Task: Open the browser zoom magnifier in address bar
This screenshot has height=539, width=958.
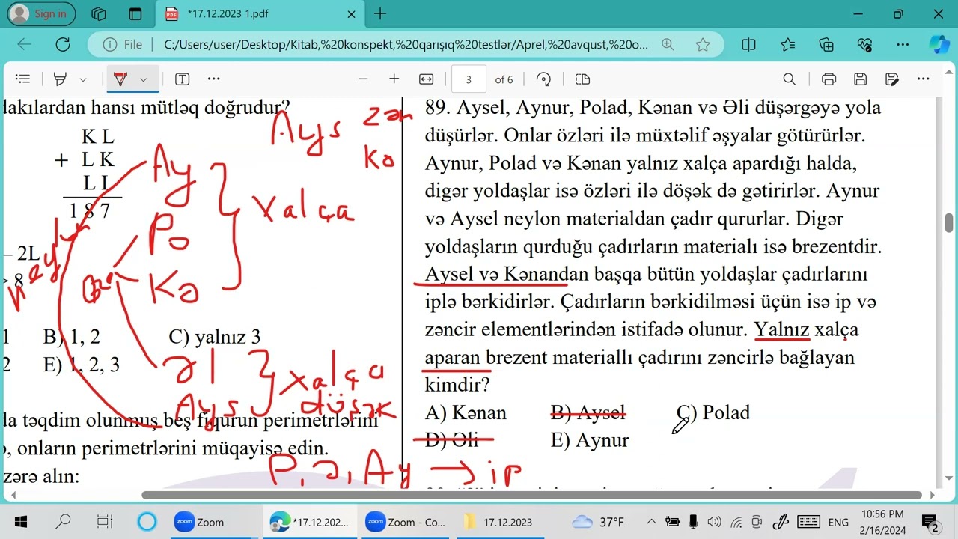Action: click(x=668, y=45)
